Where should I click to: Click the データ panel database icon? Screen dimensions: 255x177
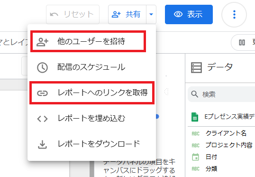[x=196, y=67]
